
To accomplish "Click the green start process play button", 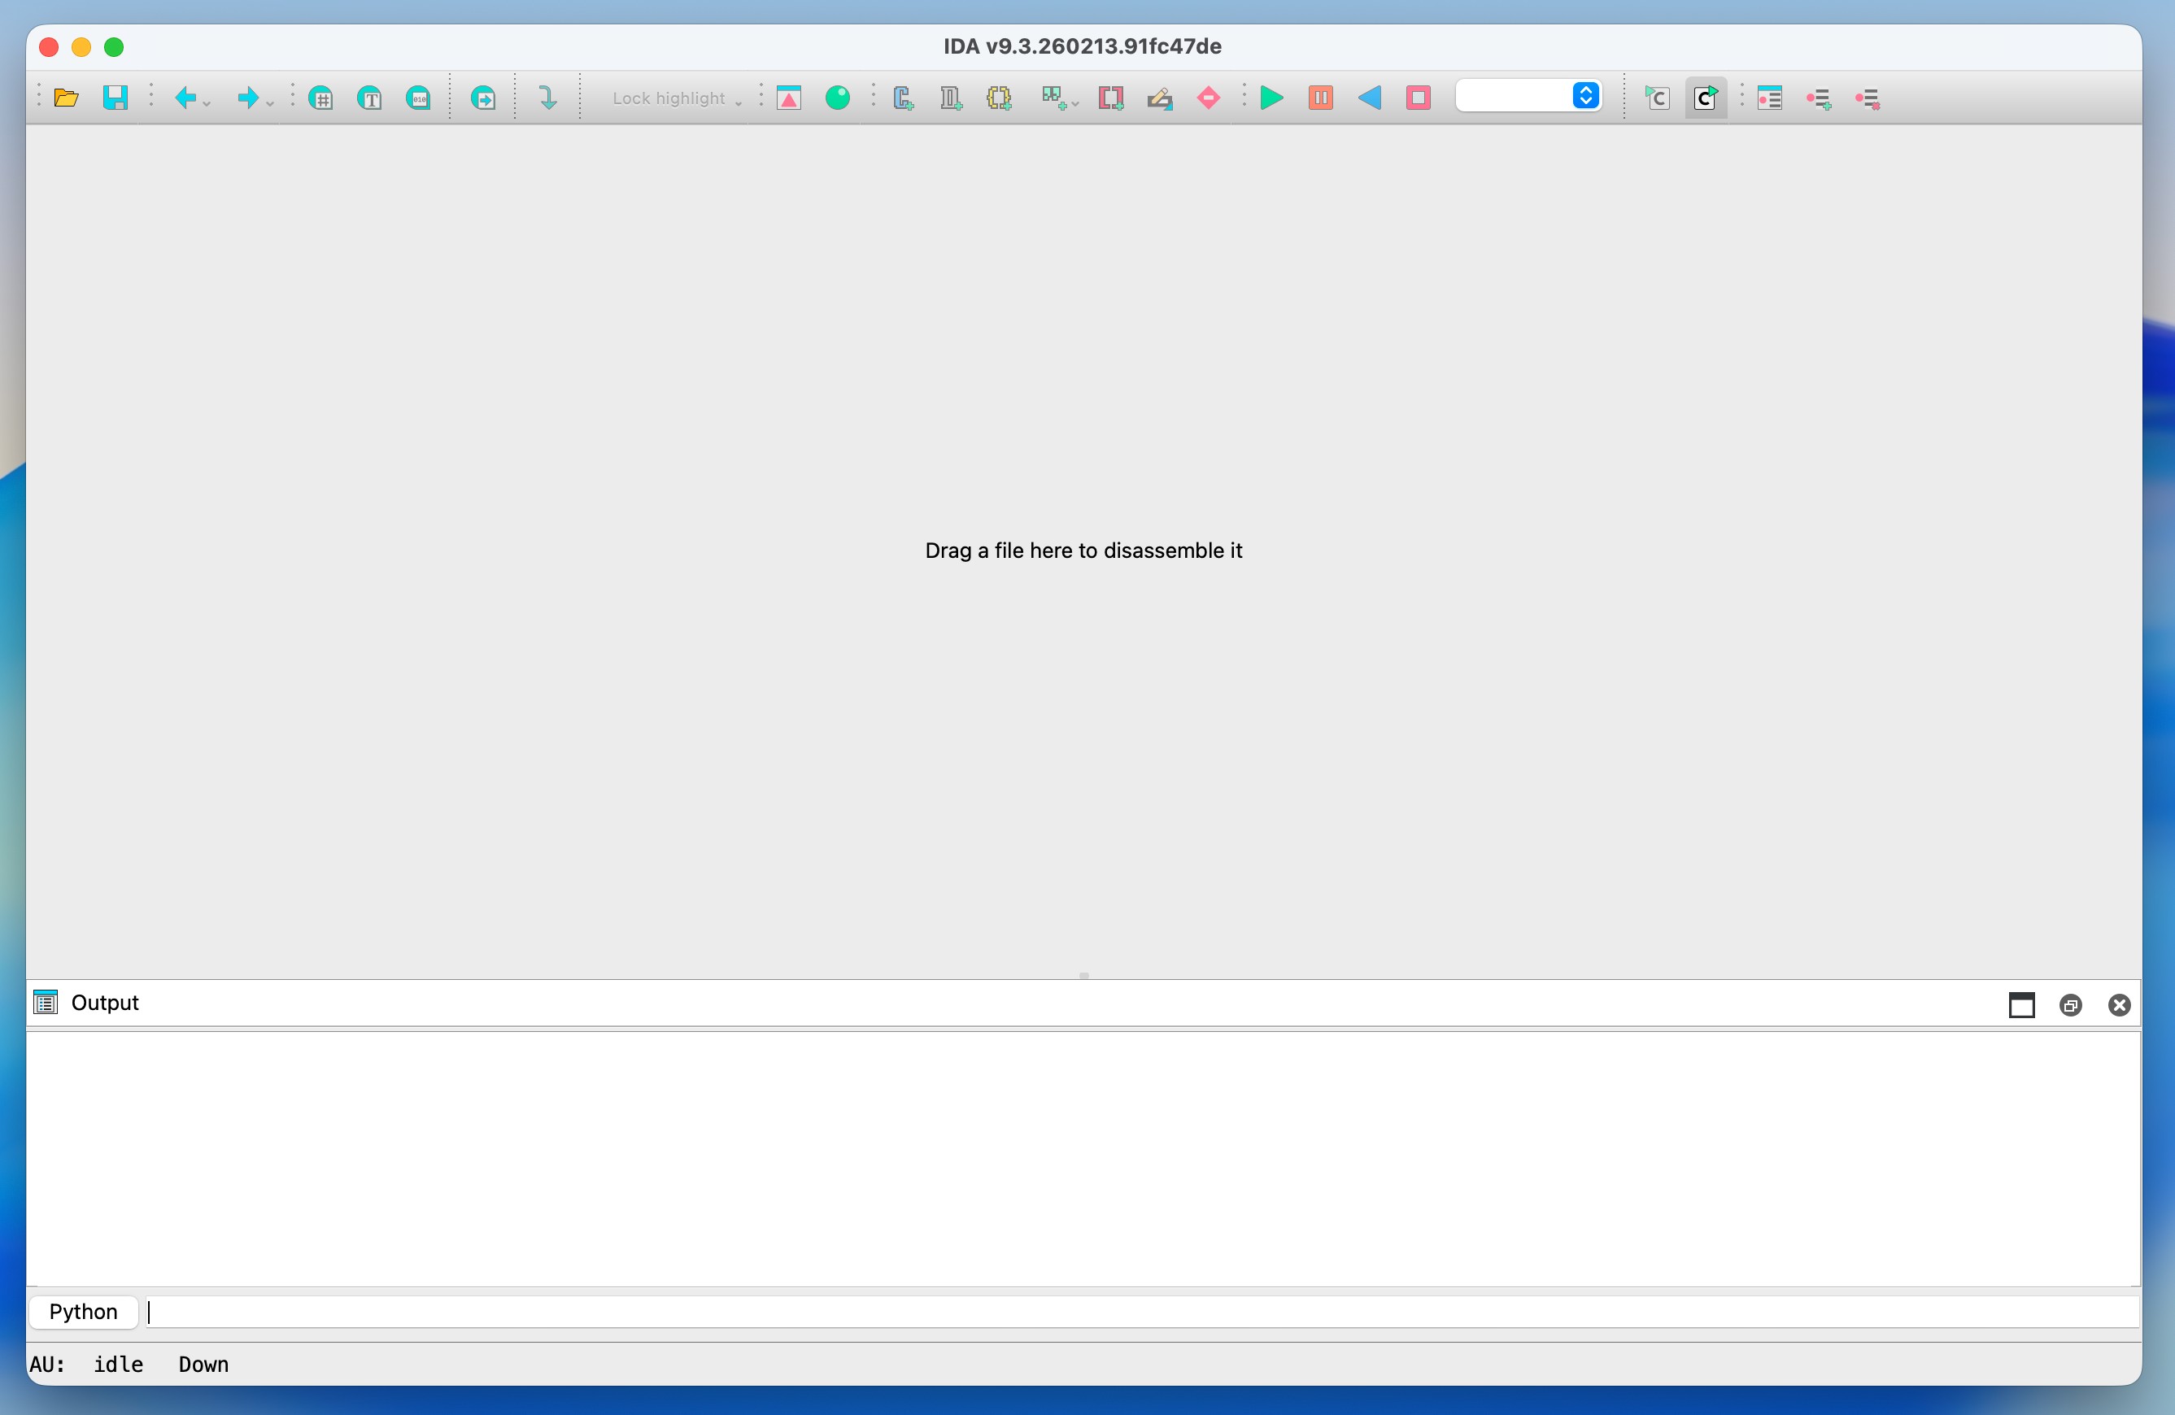I will coord(1271,98).
